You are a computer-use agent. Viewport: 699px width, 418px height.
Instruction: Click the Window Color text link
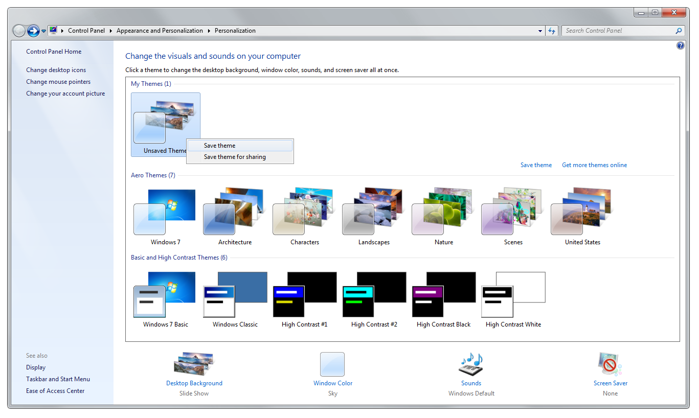[x=333, y=383]
